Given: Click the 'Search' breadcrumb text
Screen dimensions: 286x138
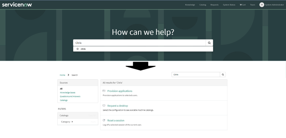Looking at the screenshot, I should tap(75, 75).
